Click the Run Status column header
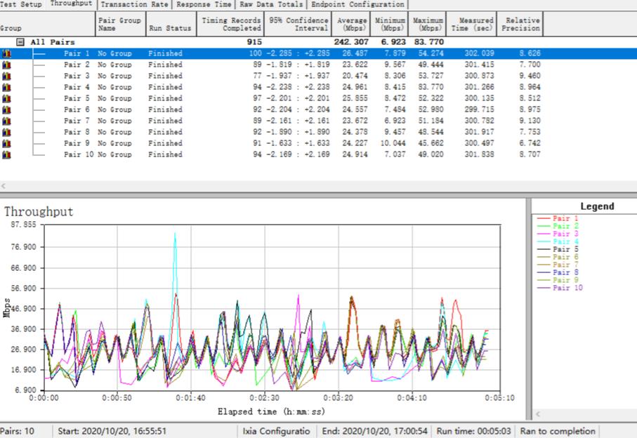Screen dimensions: 637x438 (170, 29)
